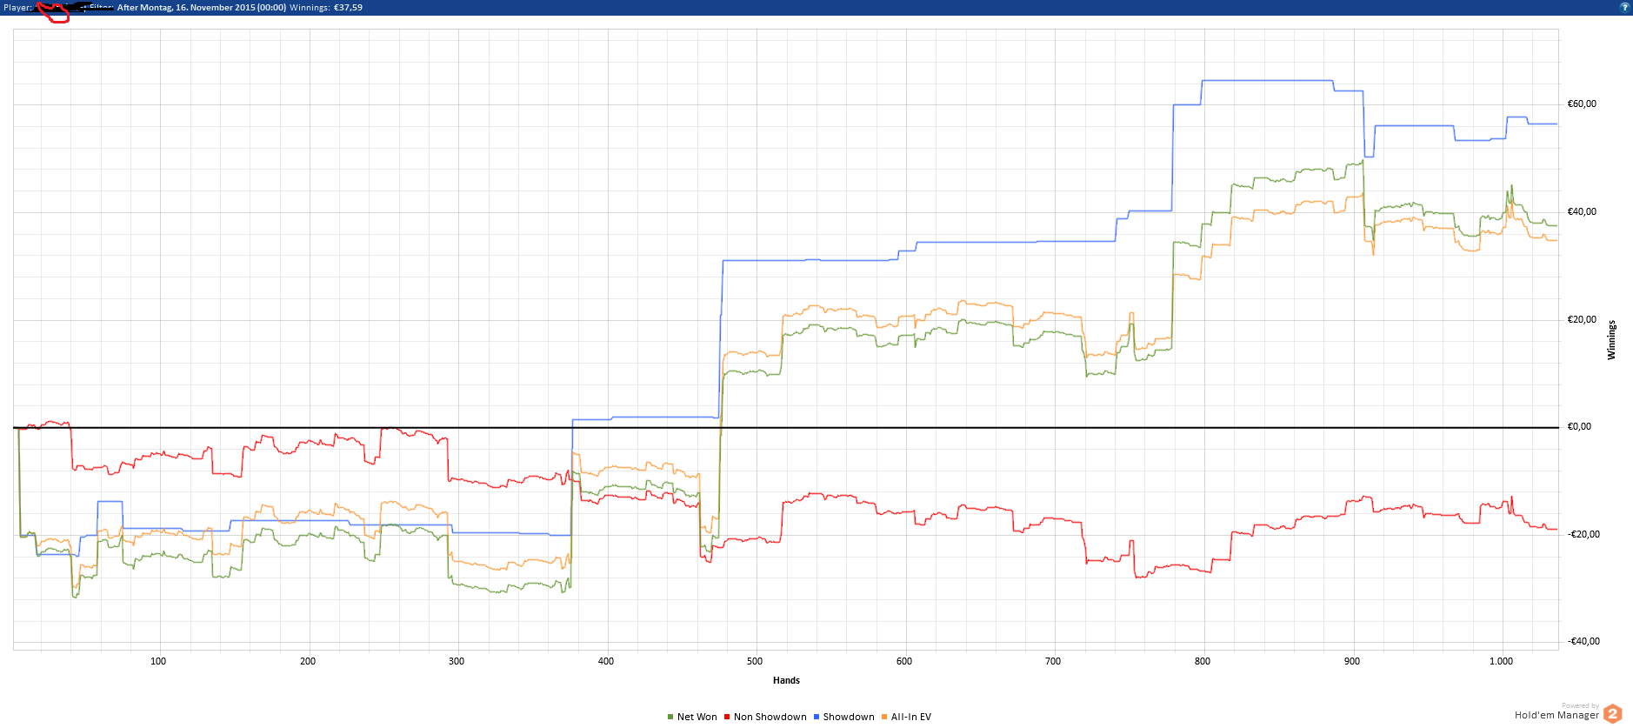Viewport: 1633px width, 728px height.
Task: Click the '500' hands axis label
Action: coord(755,661)
